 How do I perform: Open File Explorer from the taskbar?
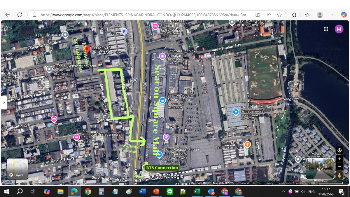pos(60,191)
